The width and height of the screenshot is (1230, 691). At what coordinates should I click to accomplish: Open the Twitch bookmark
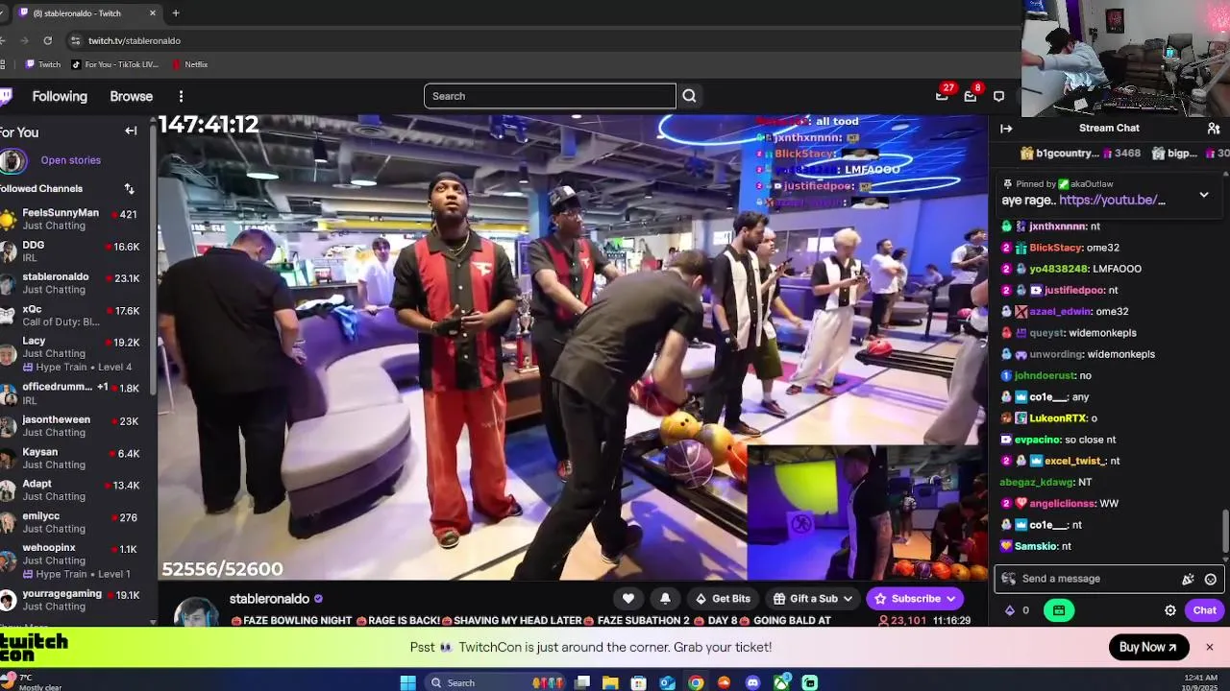click(x=43, y=64)
